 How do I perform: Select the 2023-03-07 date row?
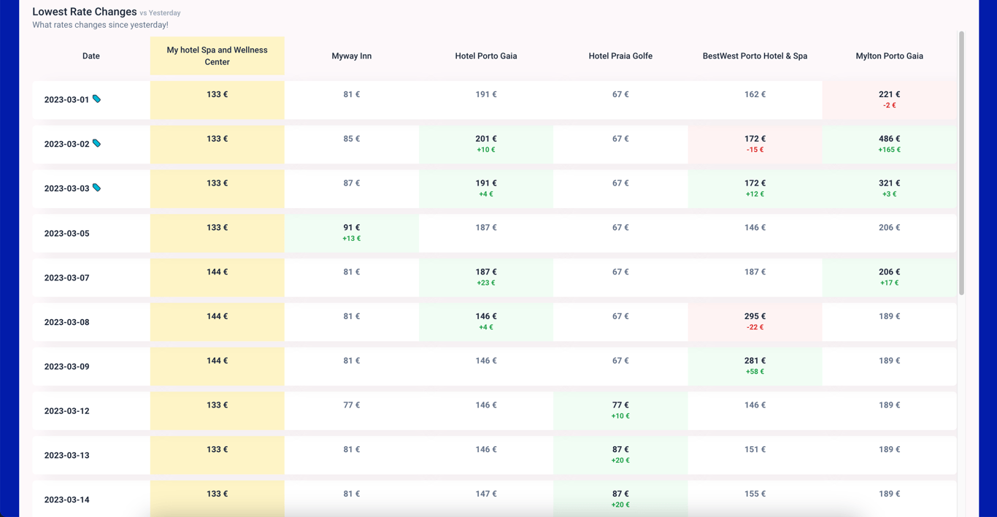pyautogui.click(x=495, y=278)
